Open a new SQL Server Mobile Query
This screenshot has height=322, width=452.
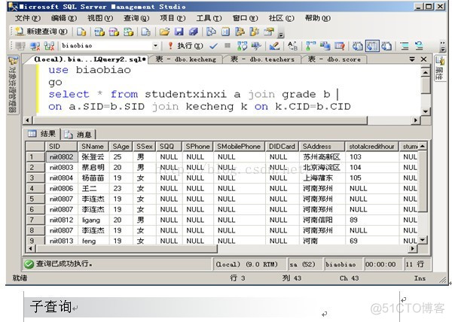click(x=146, y=32)
